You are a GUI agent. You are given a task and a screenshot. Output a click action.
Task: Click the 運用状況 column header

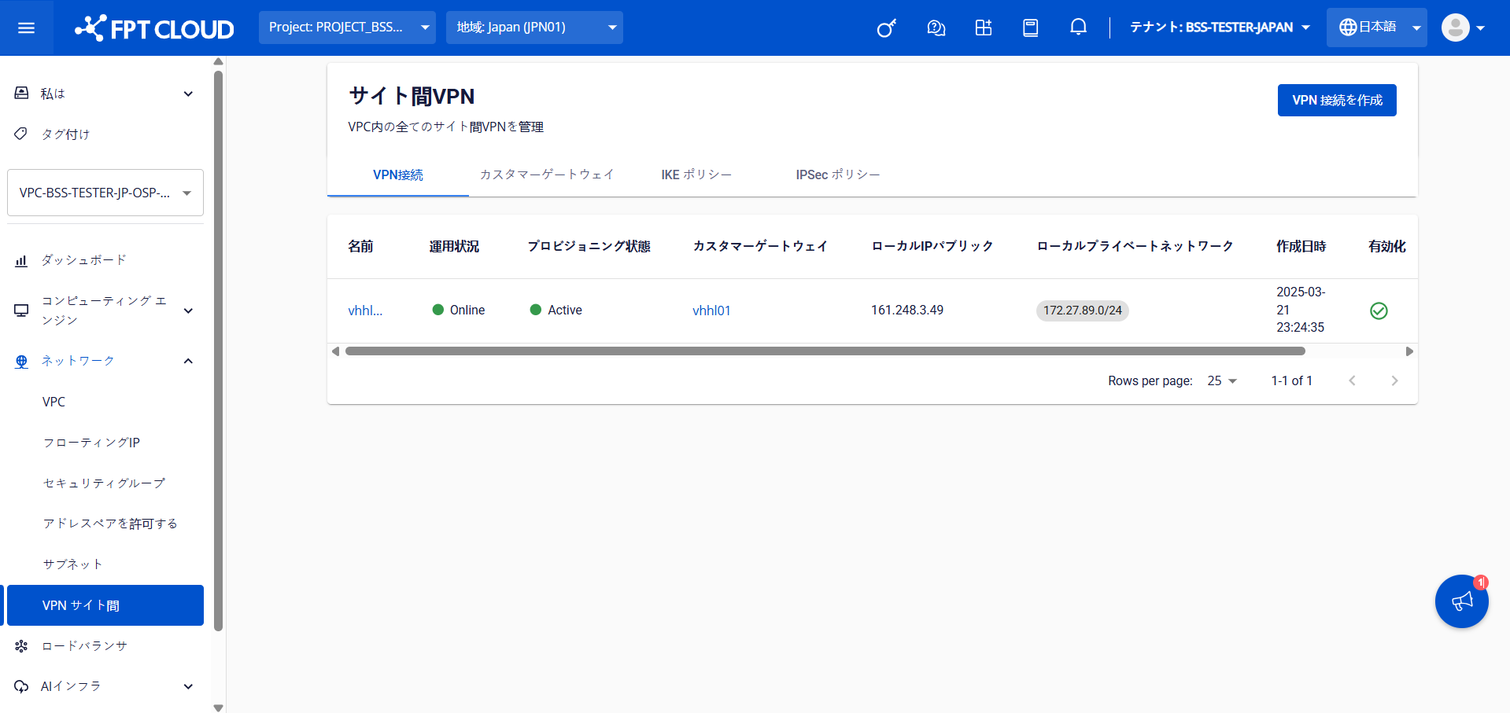tap(454, 247)
